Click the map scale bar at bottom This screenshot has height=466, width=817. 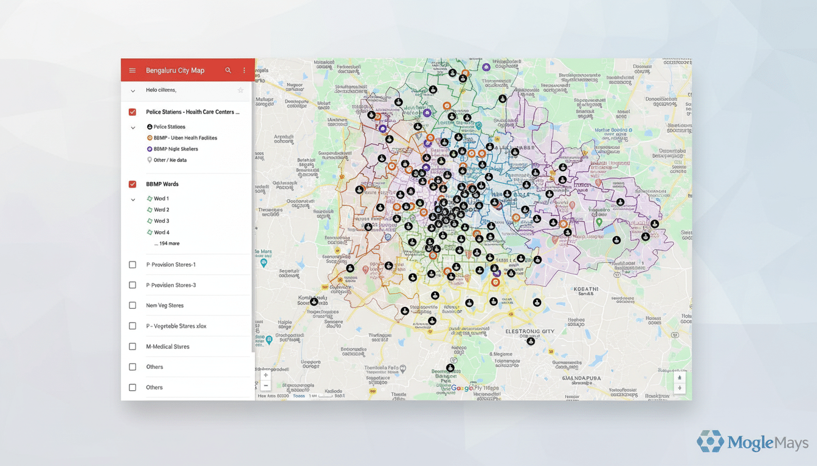coord(326,396)
